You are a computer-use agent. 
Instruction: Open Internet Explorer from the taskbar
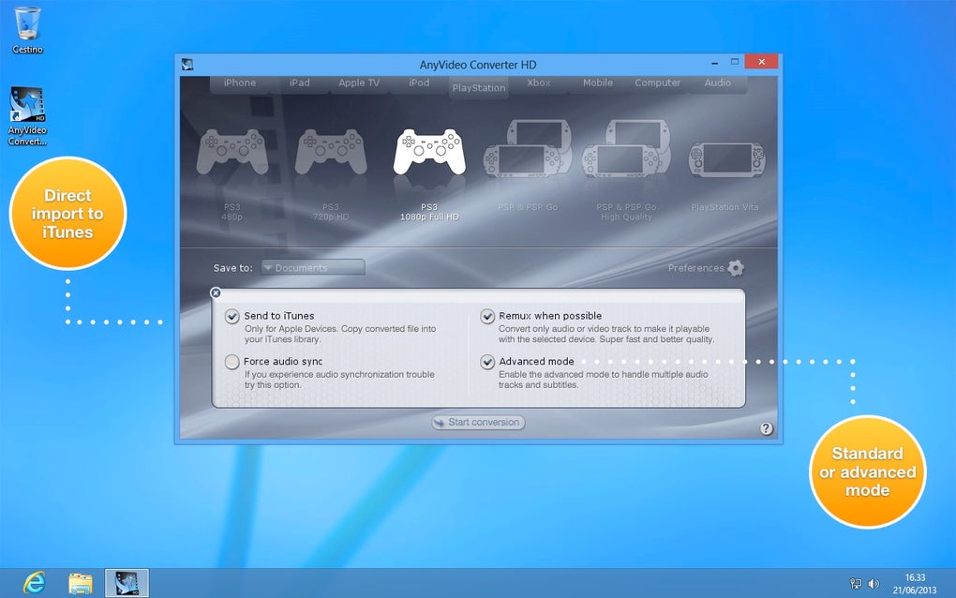pos(34,582)
